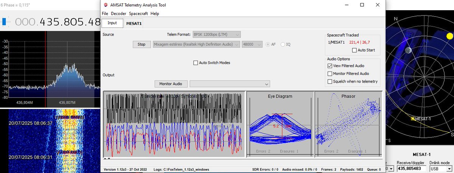Click the Version 1.12z3 - 27 Oct 2022 text

(126, 169)
